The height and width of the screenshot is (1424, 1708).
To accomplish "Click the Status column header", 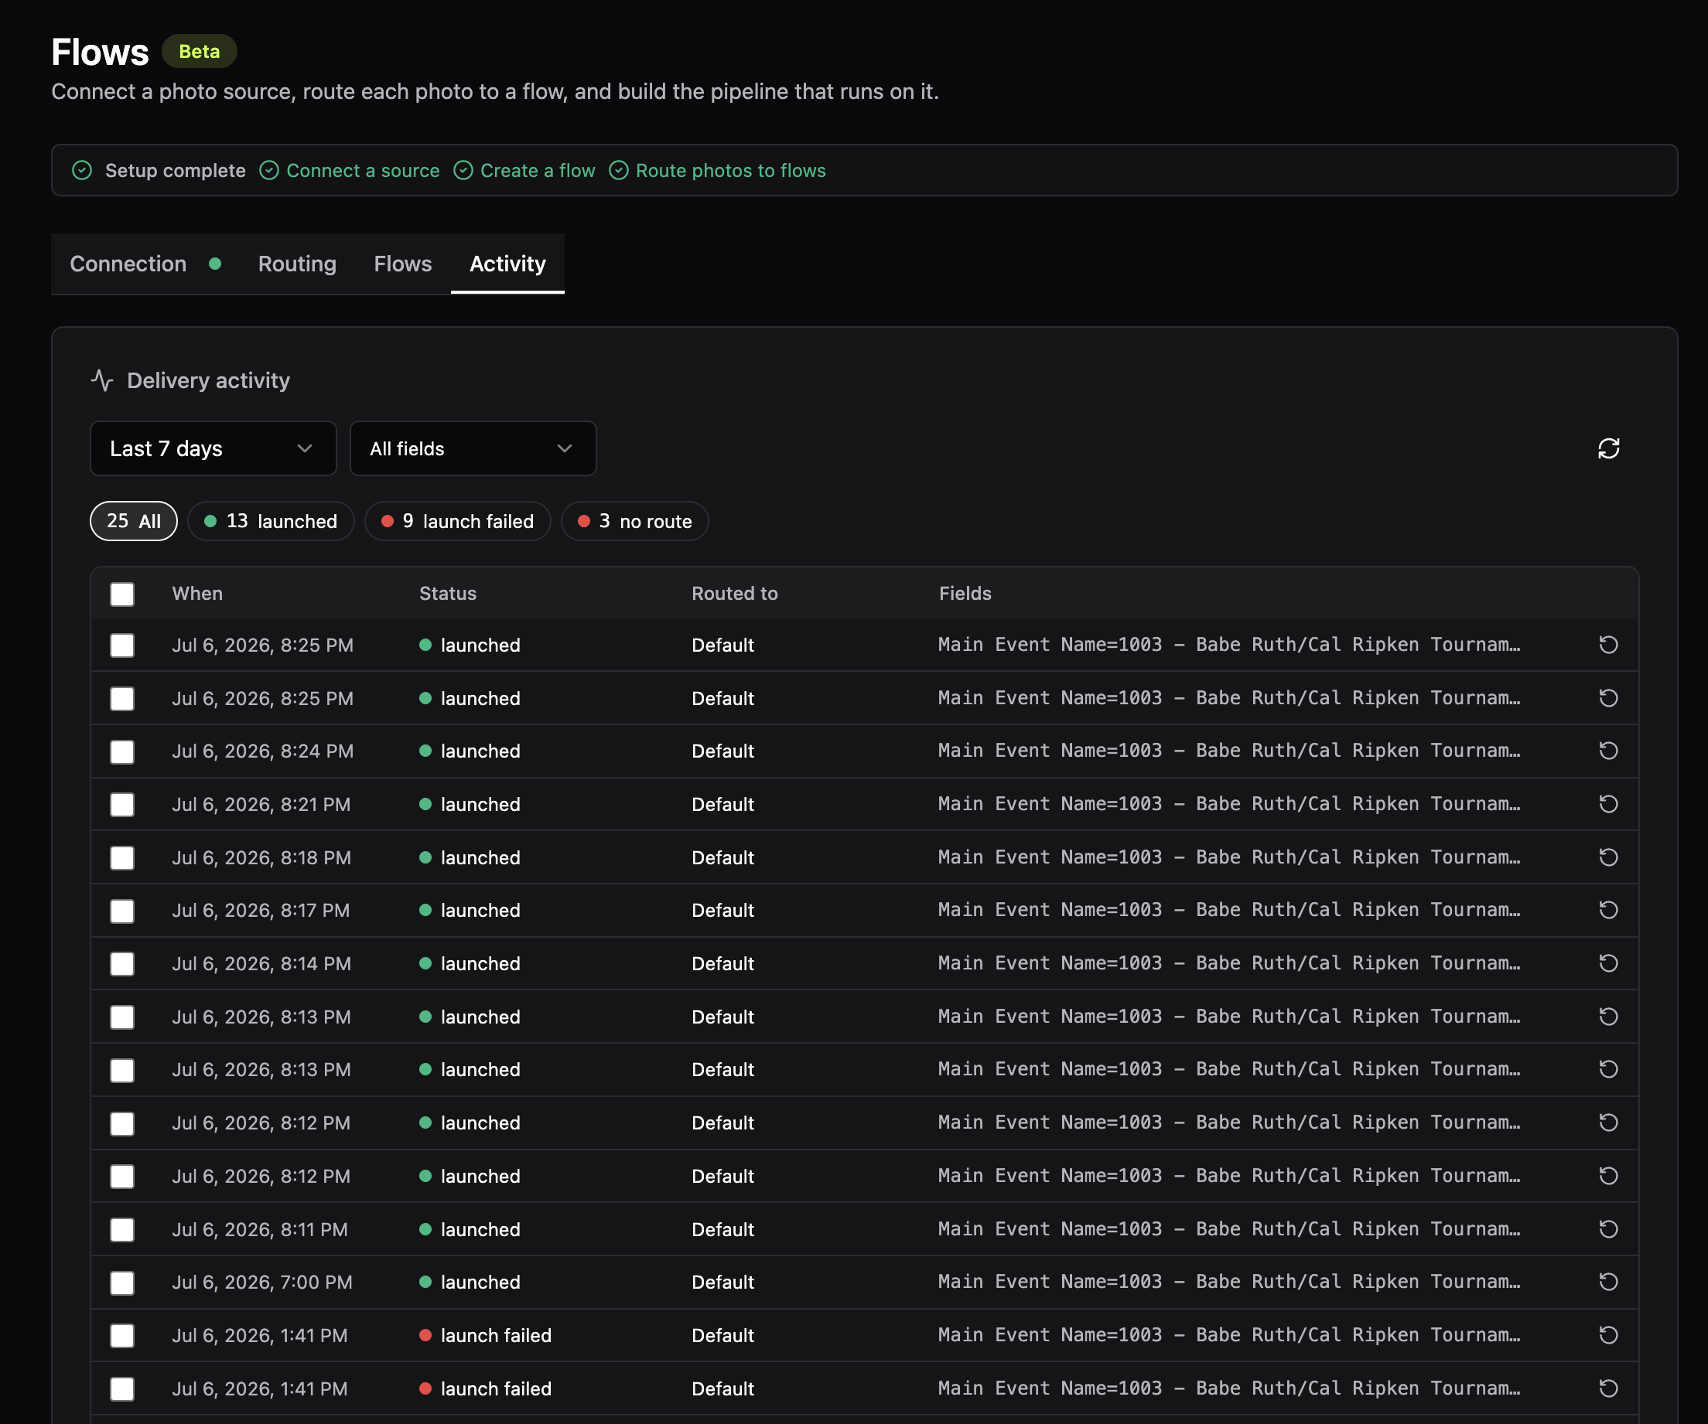I will tap(447, 594).
